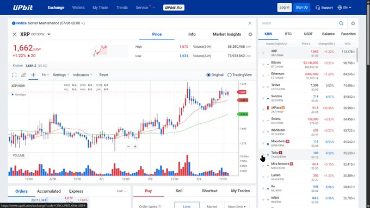Open chart panel settings gear
Screen dimensions: 370x208
(x=250, y=34)
